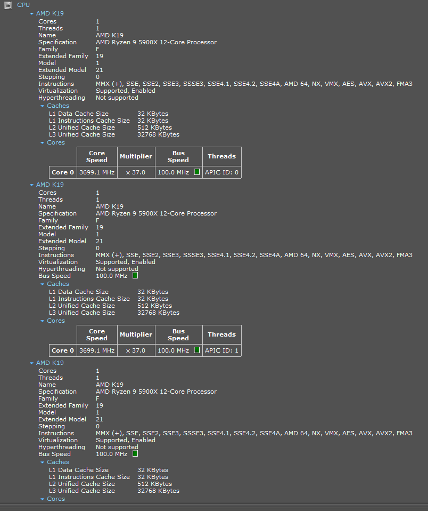The height and width of the screenshot is (511, 428).
Task: Click Core 0 label in APIC ID: 0 row
Action: [63, 172]
